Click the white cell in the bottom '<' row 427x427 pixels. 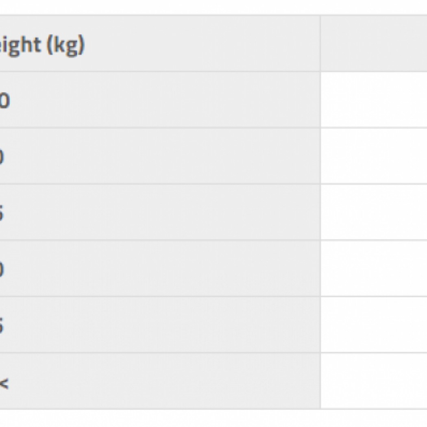[373, 381]
